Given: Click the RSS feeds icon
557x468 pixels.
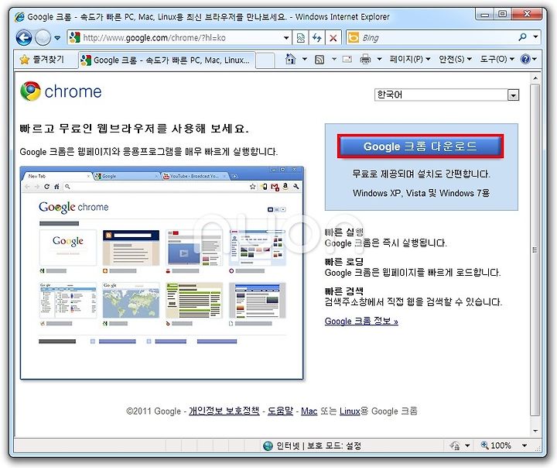Looking at the screenshot, I should click(320, 60).
